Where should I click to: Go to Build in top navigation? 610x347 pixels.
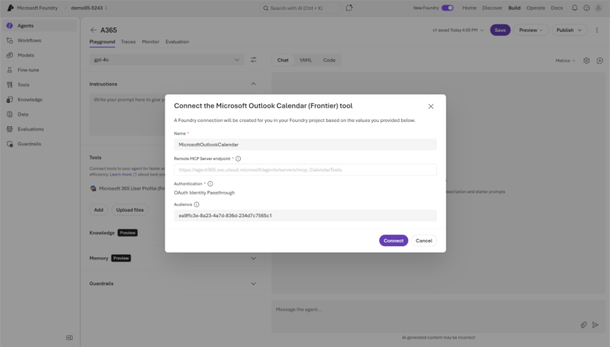coord(514,8)
